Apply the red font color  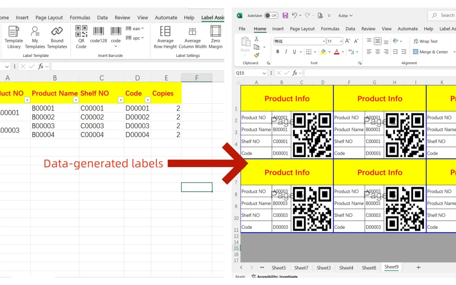[337, 52]
